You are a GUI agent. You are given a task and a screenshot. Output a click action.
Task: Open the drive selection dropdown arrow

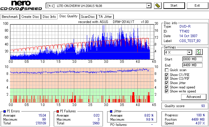pyautogui.click(x=149, y=6)
